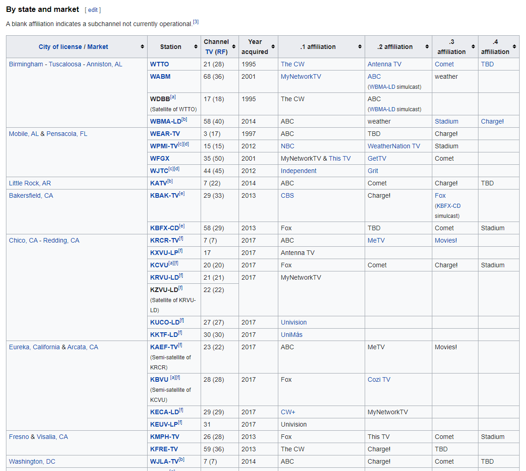Follow the This TV link in WFGX row
Image resolution: width=526 pixels, height=471 pixels.
[x=340, y=158]
